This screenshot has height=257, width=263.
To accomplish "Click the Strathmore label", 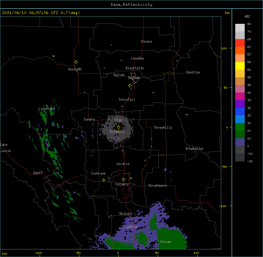I will [157, 186].
